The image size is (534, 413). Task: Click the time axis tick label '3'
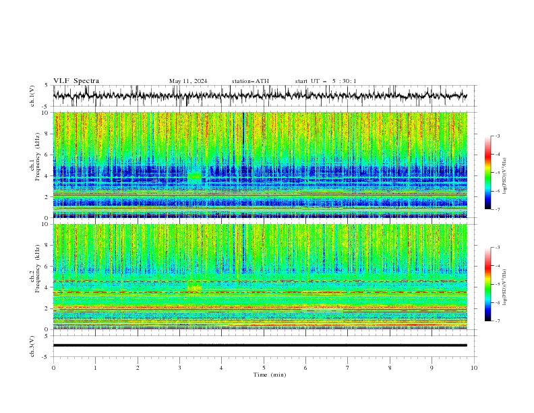[179, 368]
